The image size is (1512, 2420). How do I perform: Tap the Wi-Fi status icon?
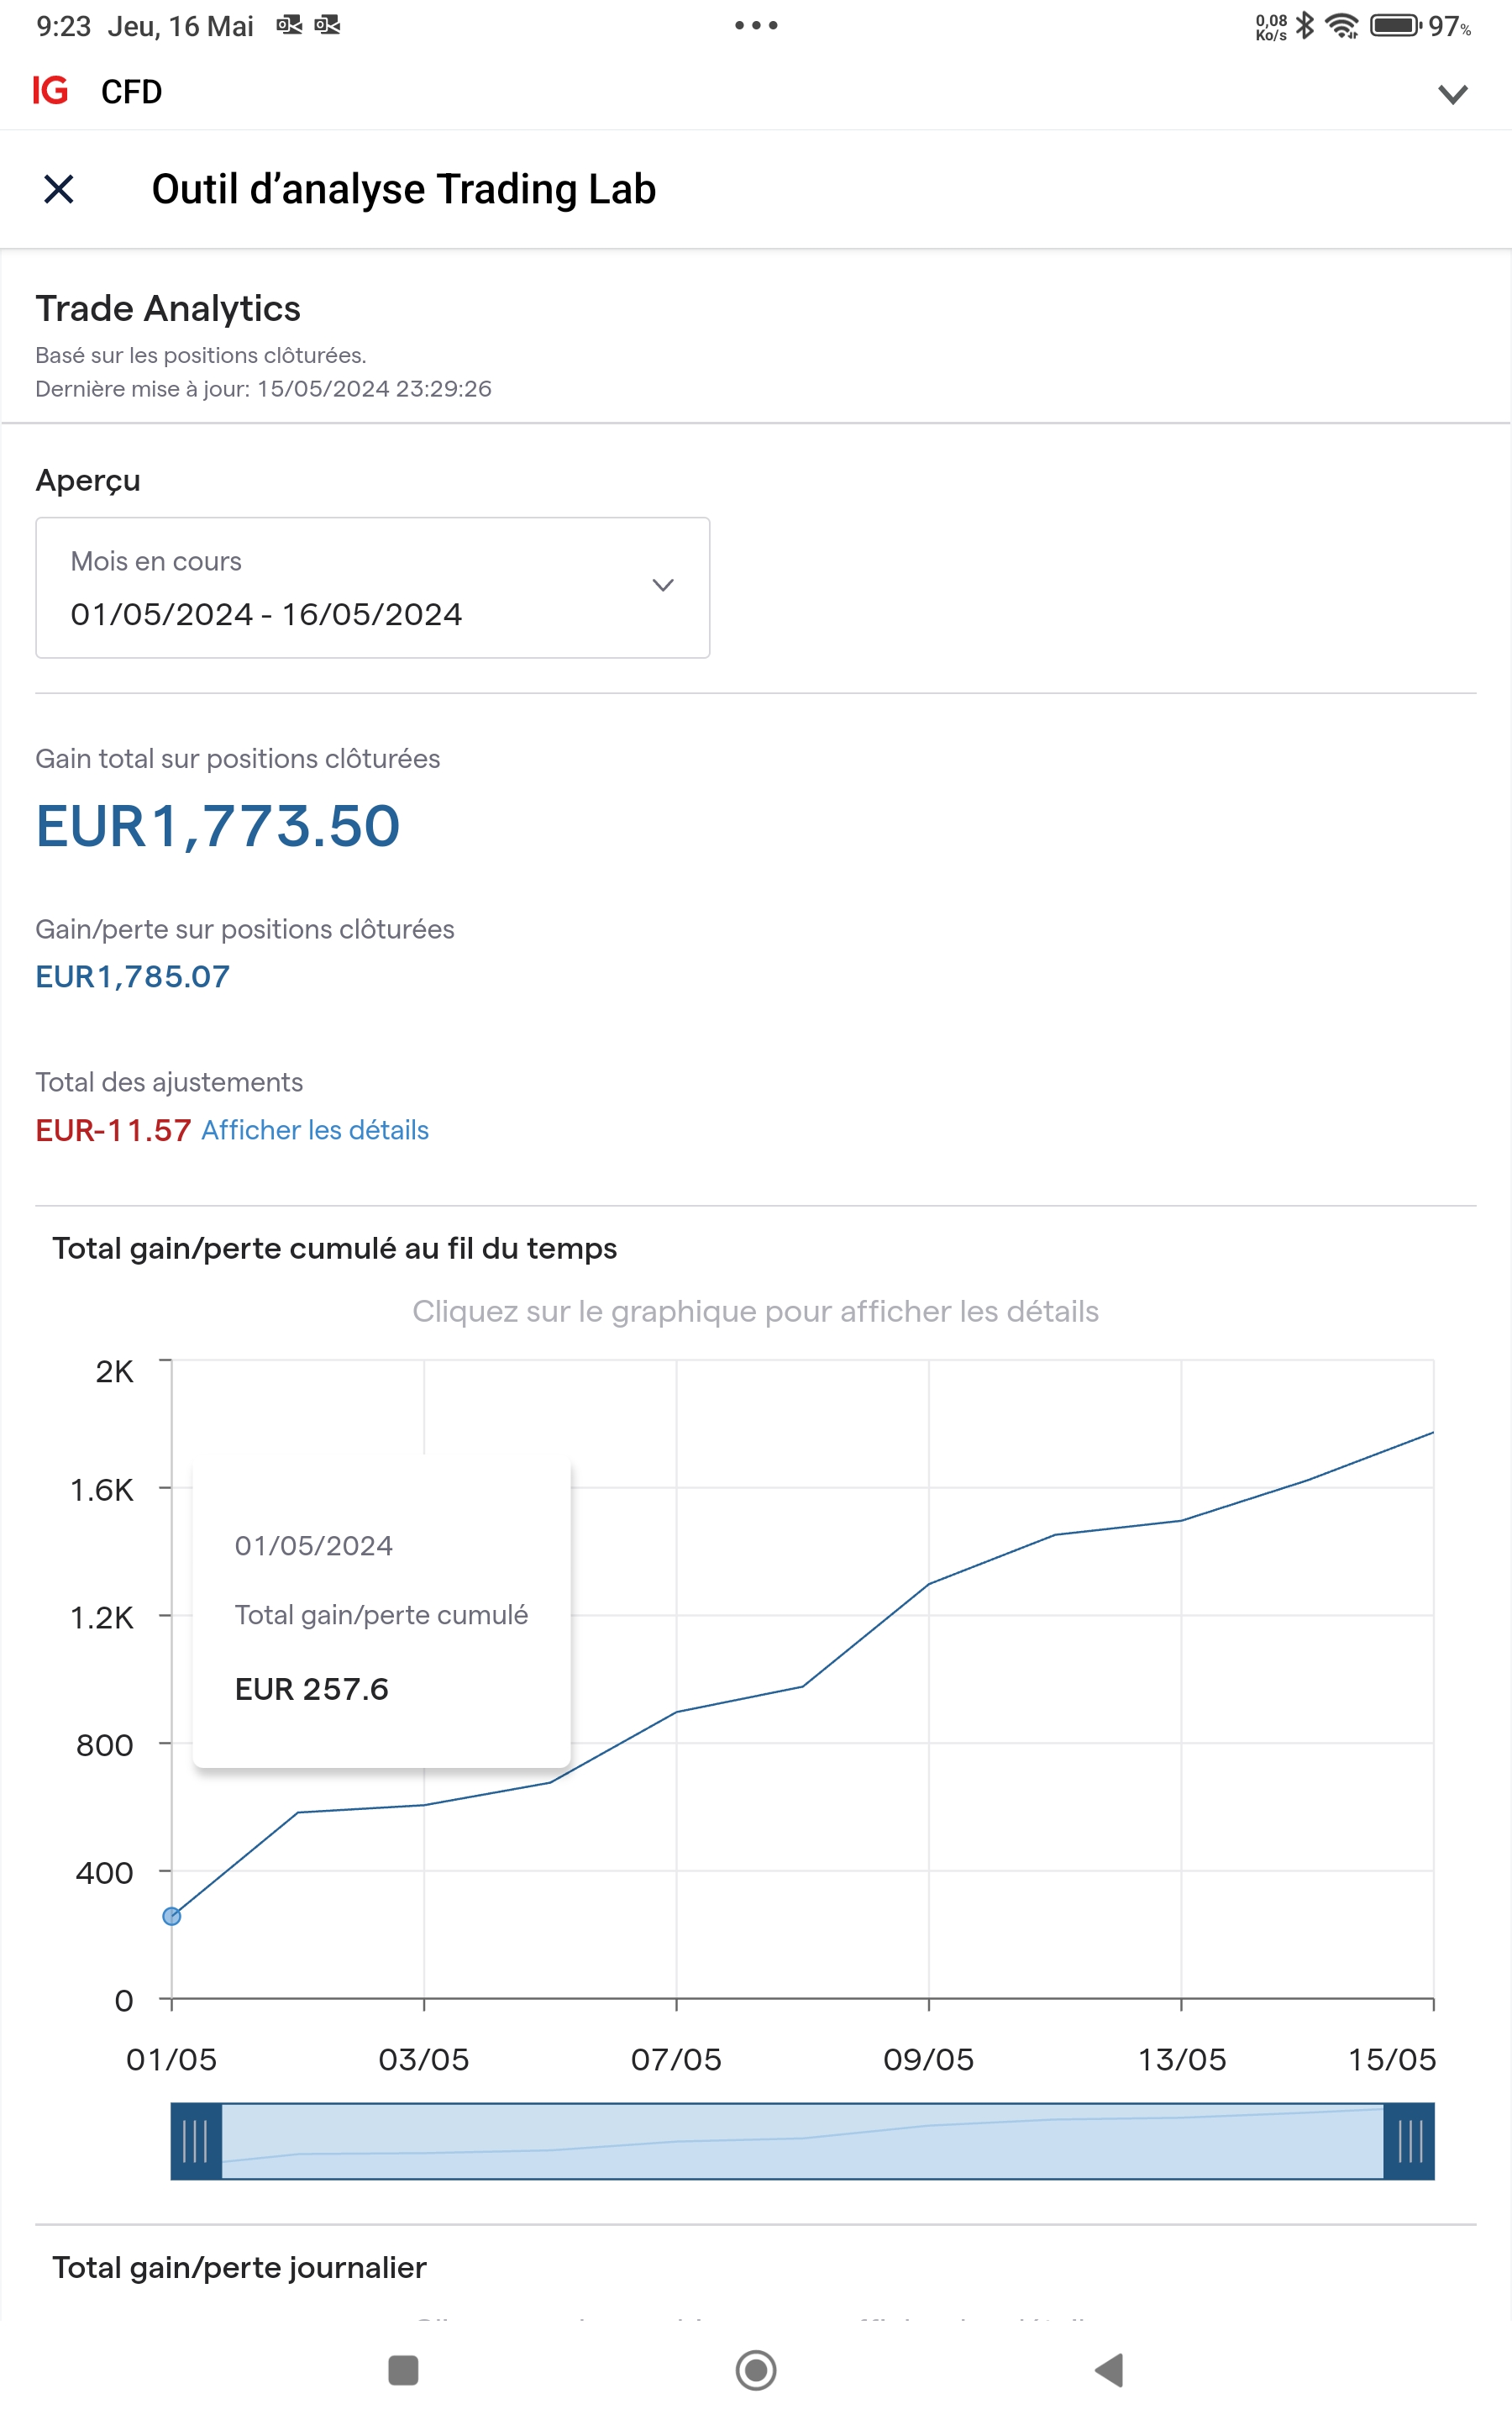tap(1342, 25)
